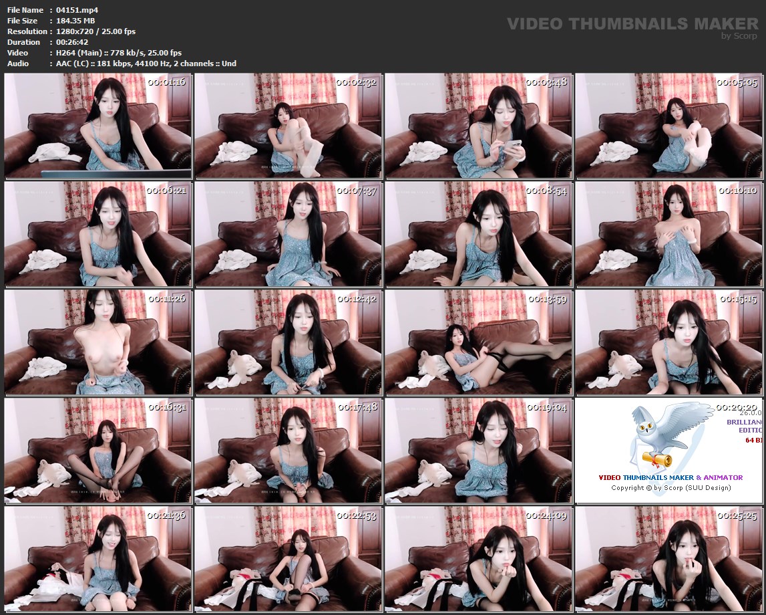Click the H264 (Main) video codec line
Viewport: 766px width, 615px height.
coord(119,53)
